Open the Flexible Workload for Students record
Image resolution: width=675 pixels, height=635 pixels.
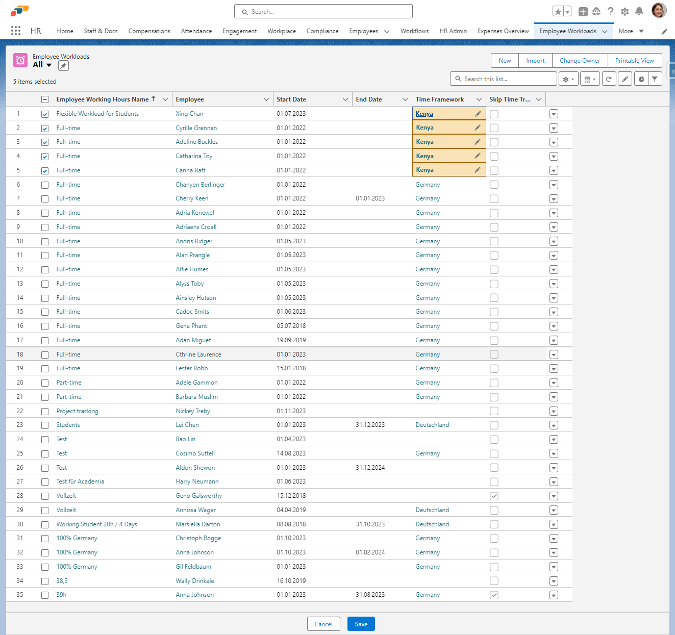pos(97,114)
